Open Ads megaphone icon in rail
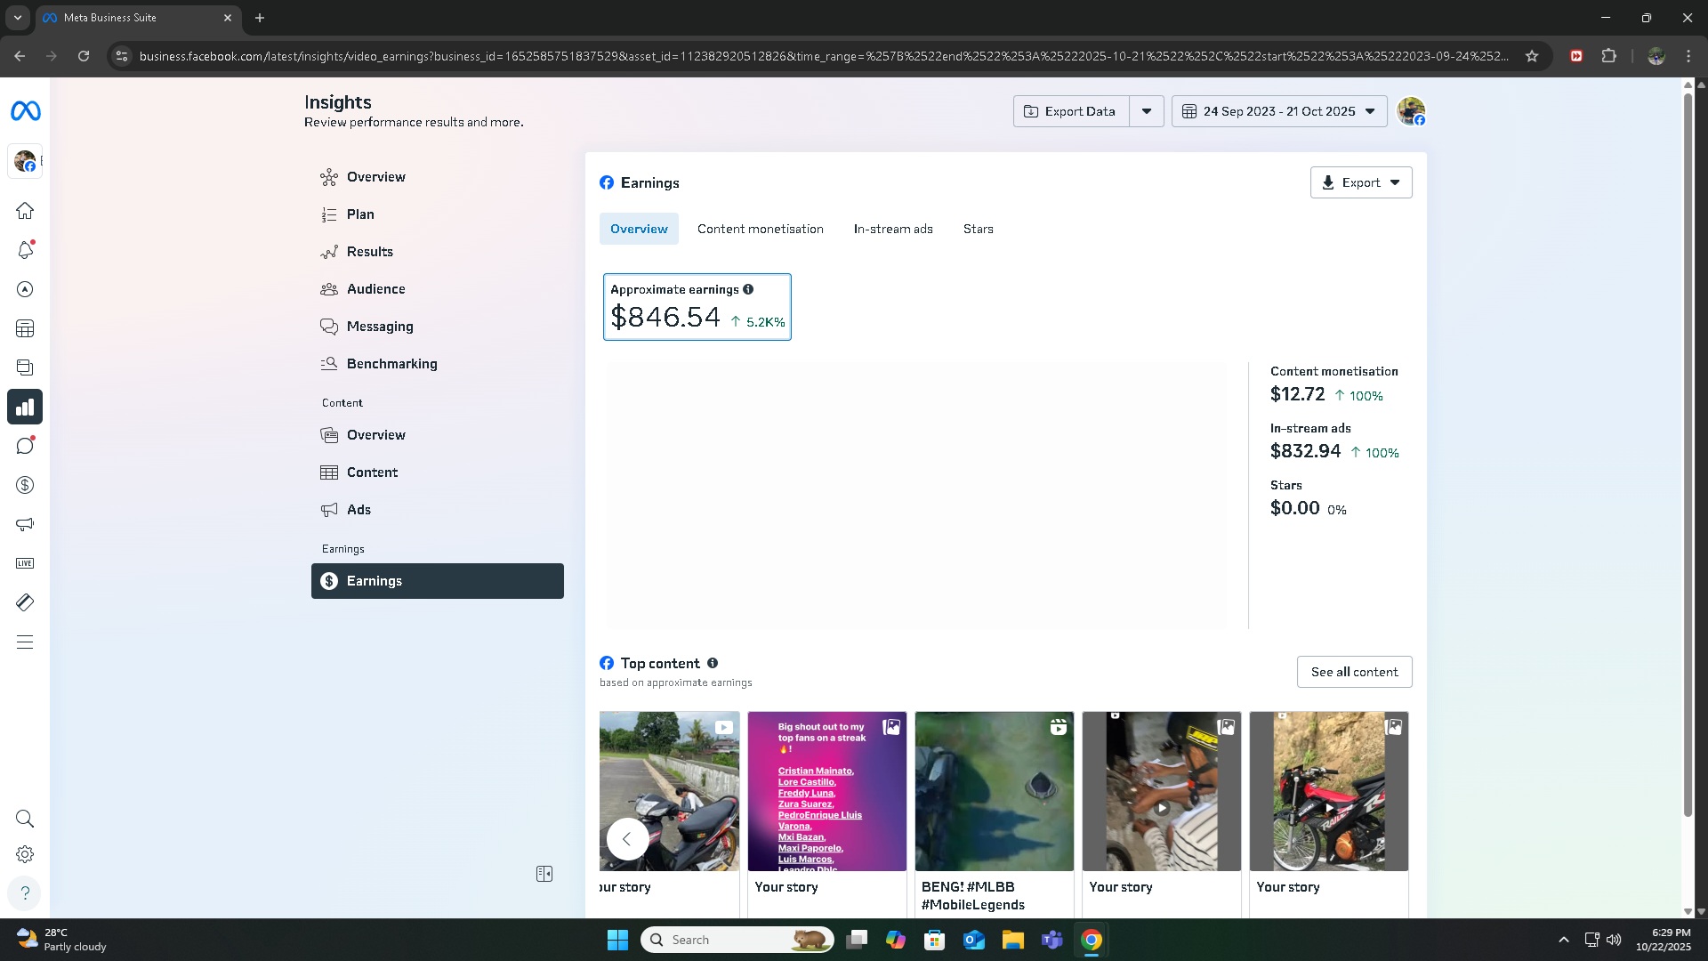 (25, 524)
